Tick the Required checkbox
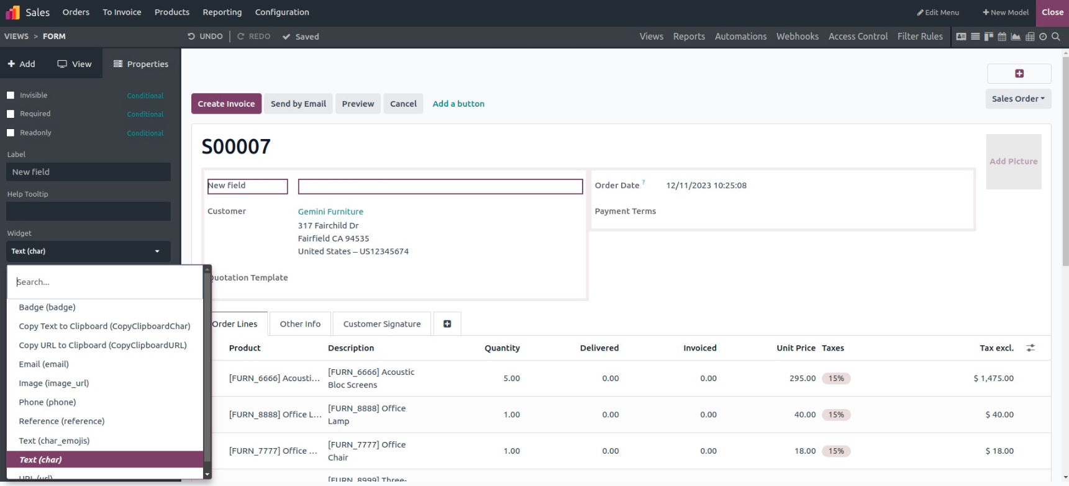Image resolution: width=1069 pixels, height=486 pixels. (x=11, y=114)
